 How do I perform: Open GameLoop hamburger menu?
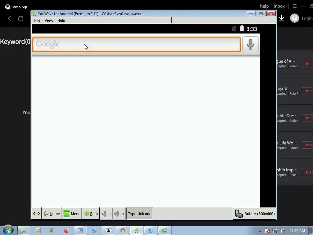[x=295, y=6]
